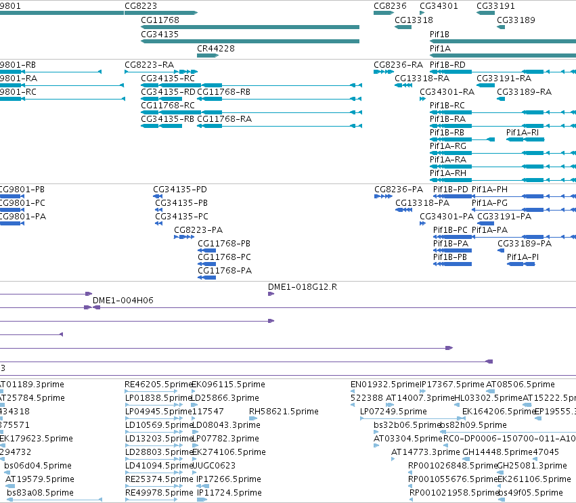This screenshot has width=576, height=503.
Task: Click transcript Pif1B-RD label
Action: (x=447, y=65)
